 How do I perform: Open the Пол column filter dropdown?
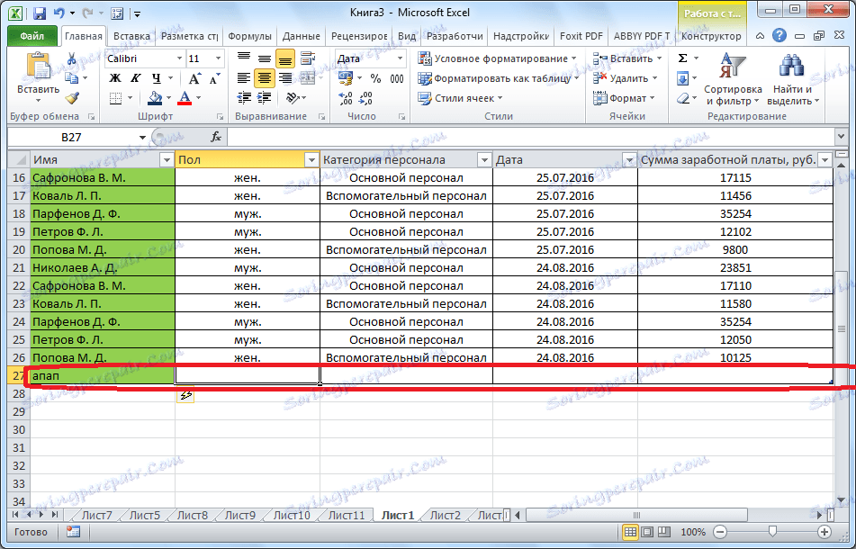click(x=311, y=159)
